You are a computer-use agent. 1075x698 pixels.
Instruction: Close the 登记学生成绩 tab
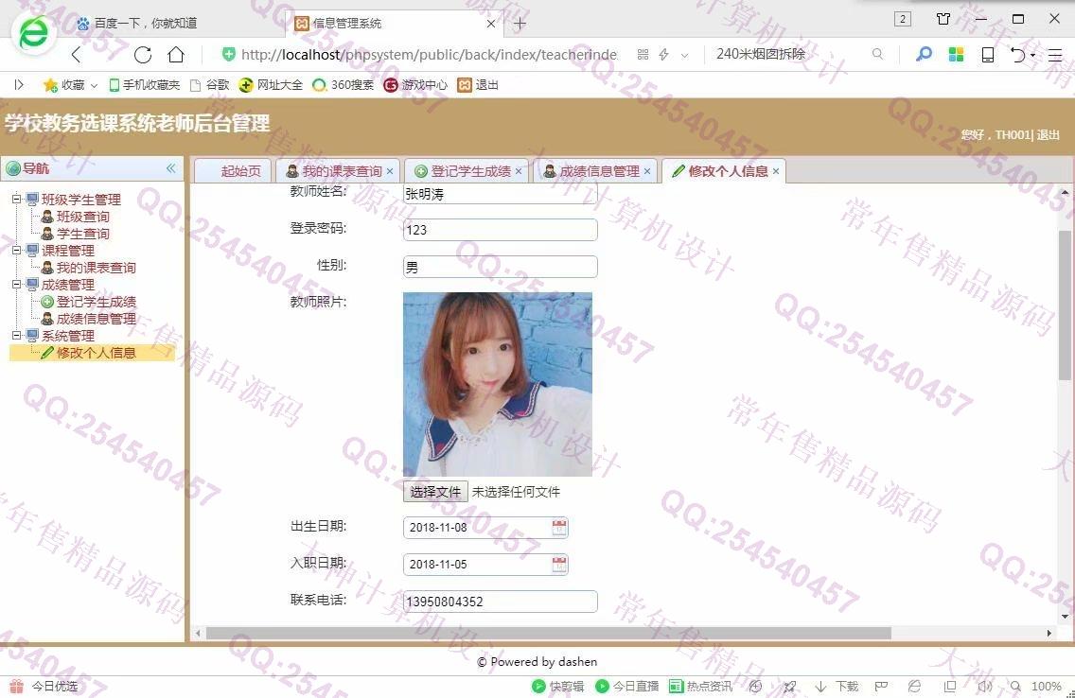pos(519,171)
